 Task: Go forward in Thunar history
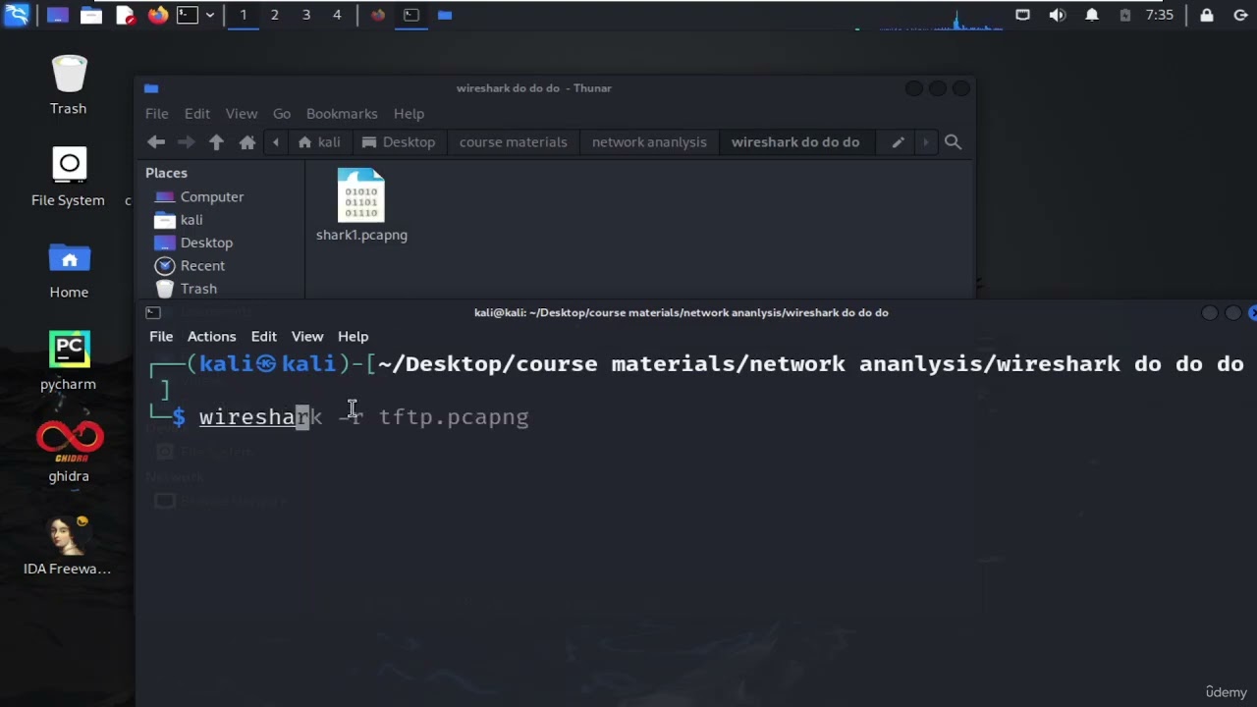coord(187,142)
